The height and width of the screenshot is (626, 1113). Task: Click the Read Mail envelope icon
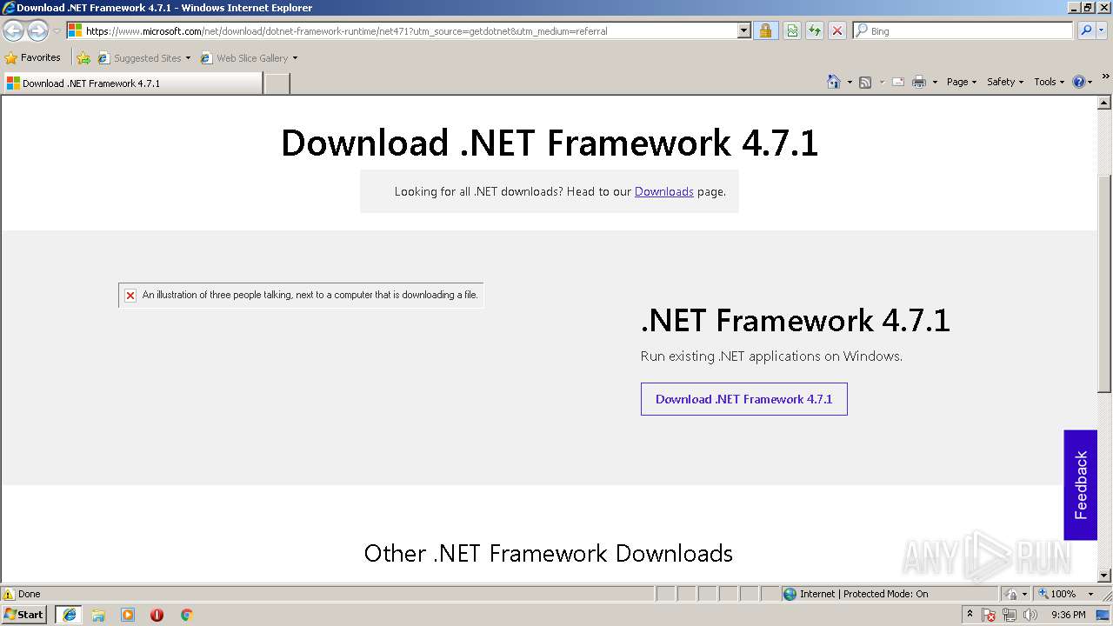pos(898,82)
